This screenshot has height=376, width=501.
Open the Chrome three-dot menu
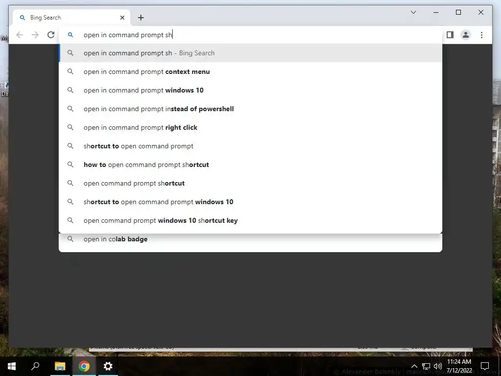481,35
